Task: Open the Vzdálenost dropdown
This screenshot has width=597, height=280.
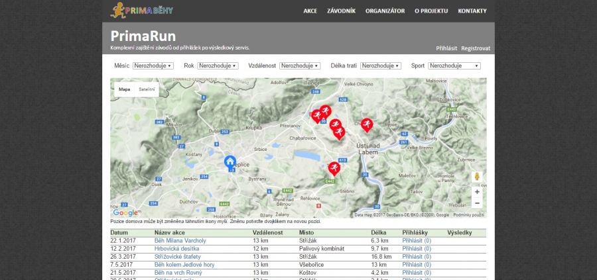Action: point(300,66)
